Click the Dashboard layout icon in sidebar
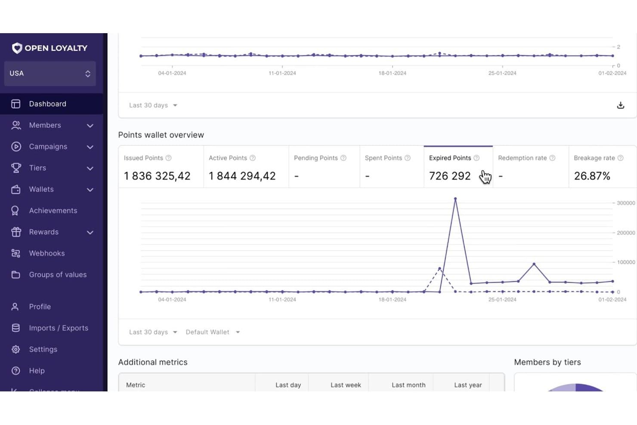Viewport: 637px width, 425px height. (16, 104)
